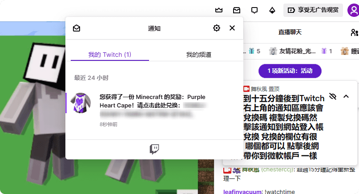The image size is (359, 194).
Task: Click chesterccj username in chat message
Action: pyautogui.click(x=277, y=170)
